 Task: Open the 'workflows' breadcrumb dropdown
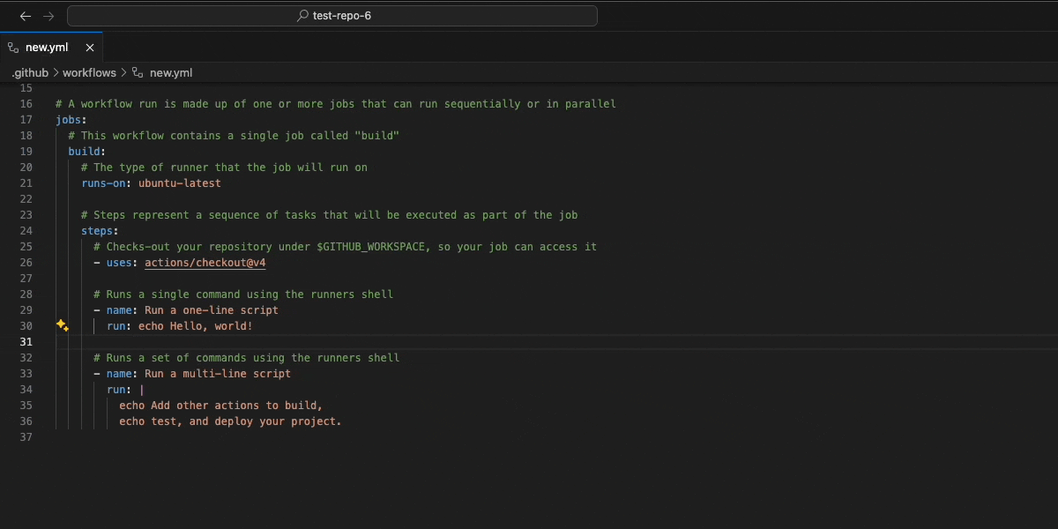tap(89, 72)
